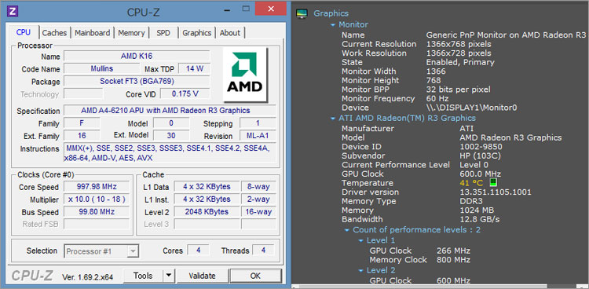The image size is (589, 289).
Task: Click the Subvendor value HP (103C)
Action: coord(480,155)
